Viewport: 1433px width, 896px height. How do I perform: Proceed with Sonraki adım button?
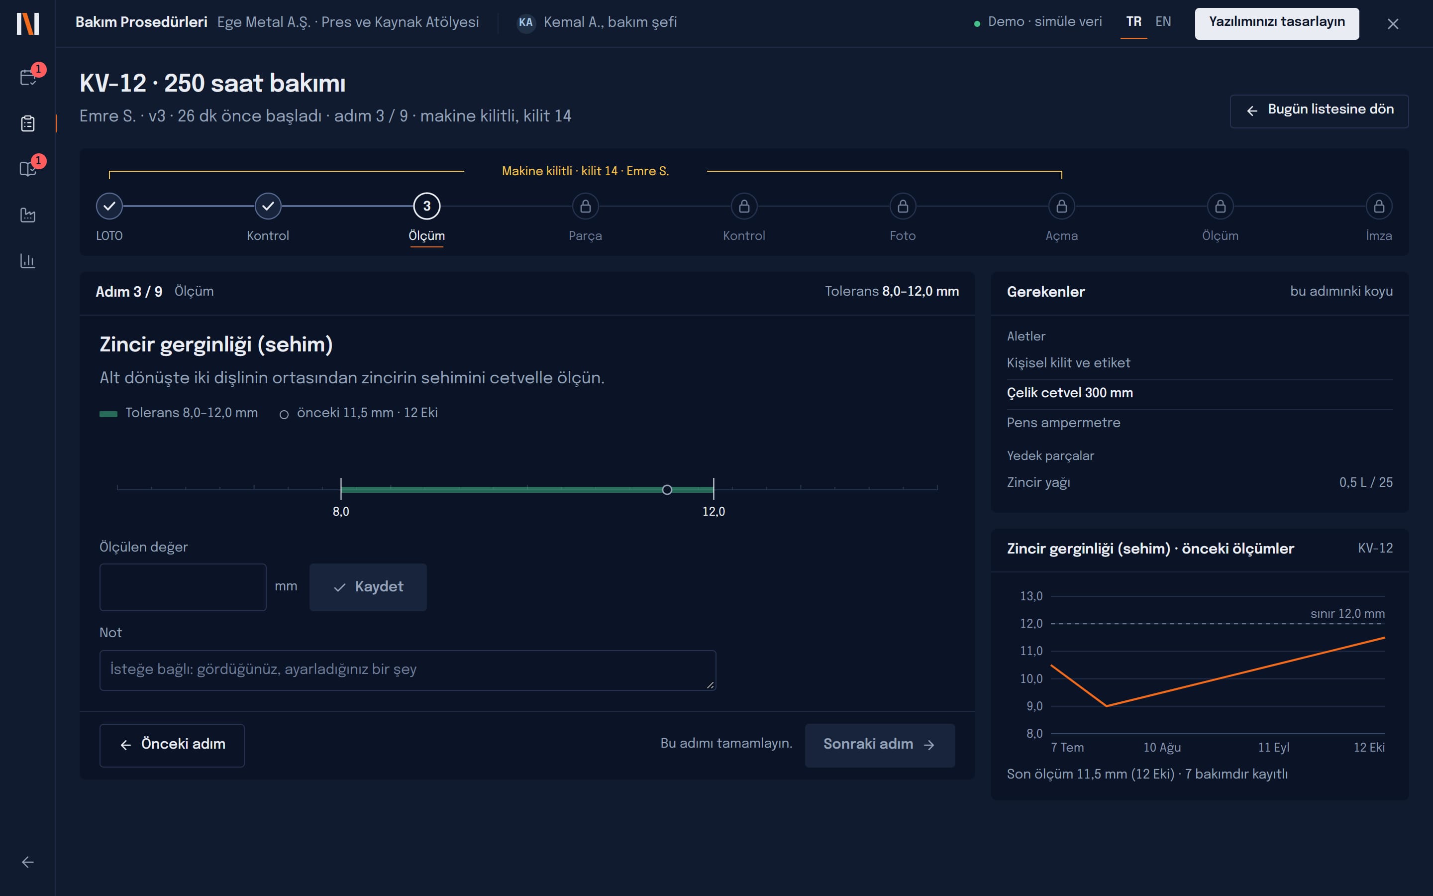(879, 745)
